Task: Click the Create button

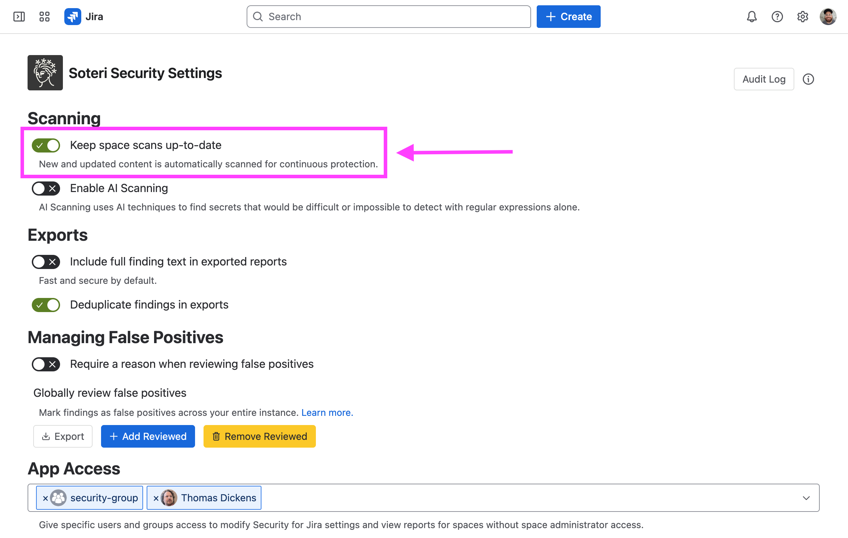Action: pos(569,17)
